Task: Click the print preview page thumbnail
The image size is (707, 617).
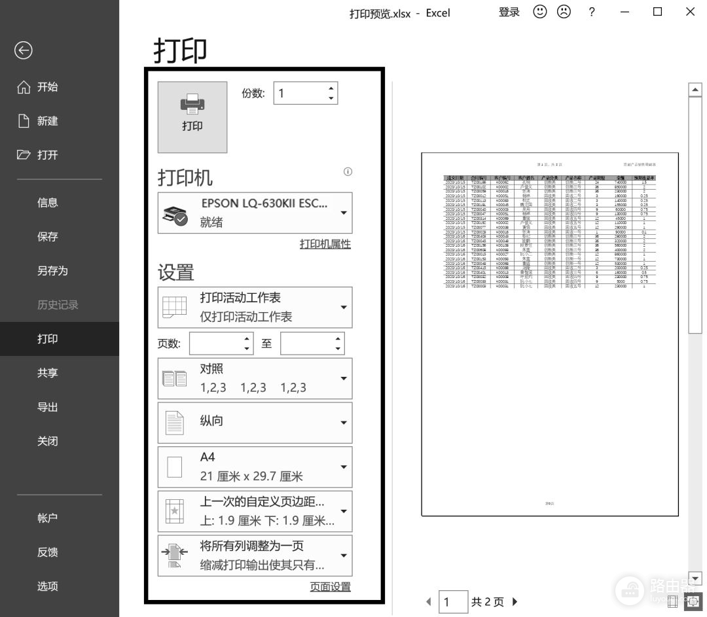Action: [550, 334]
